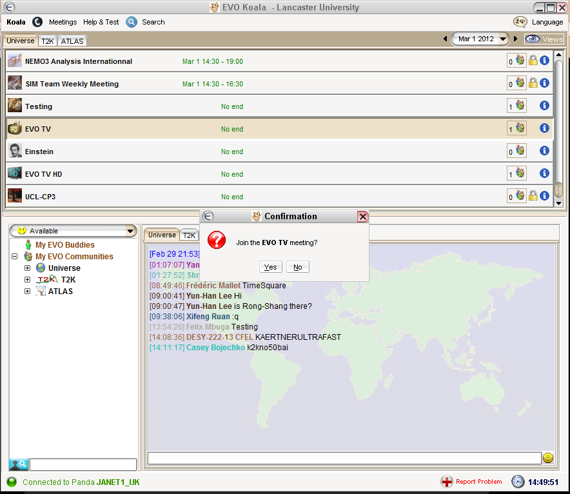Click lock icon on NEMO3 Analysis row
Viewport: 570px width, 494px height.
[x=533, y=61]
